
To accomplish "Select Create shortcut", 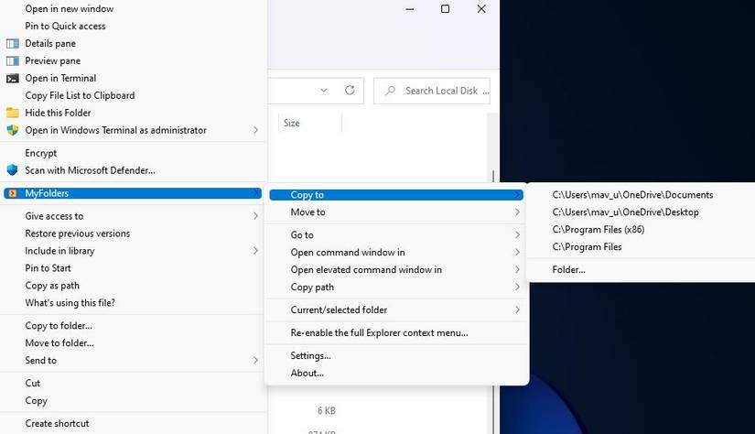I will pos(57,423).
